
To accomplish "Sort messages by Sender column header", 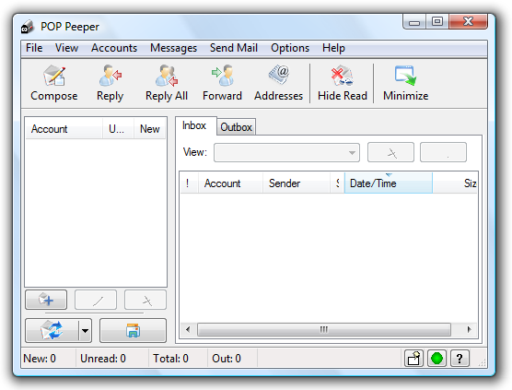I will click(296, 183).
